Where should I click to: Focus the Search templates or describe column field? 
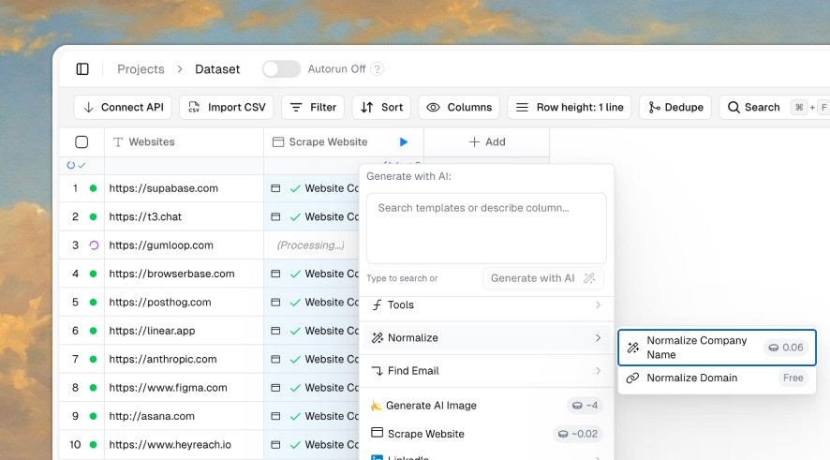point(486,229)
